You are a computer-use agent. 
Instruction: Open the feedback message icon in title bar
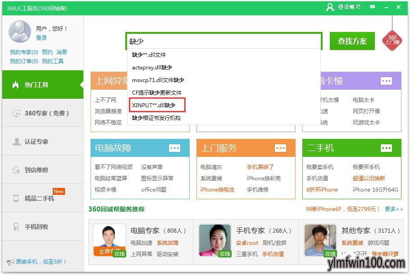pos(372,7)
